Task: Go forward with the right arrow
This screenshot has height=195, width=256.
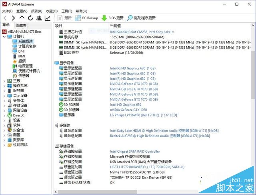Action: pos(13,18)
